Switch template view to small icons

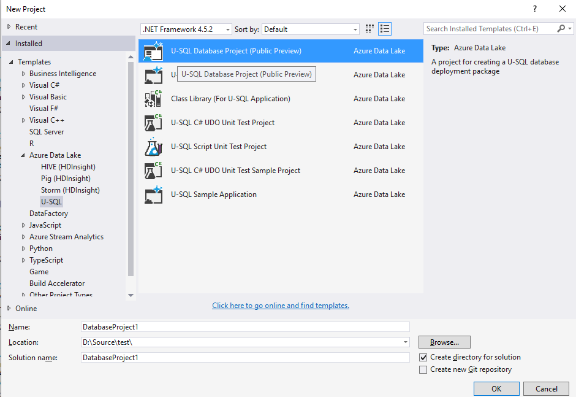(x=369, y=28)
